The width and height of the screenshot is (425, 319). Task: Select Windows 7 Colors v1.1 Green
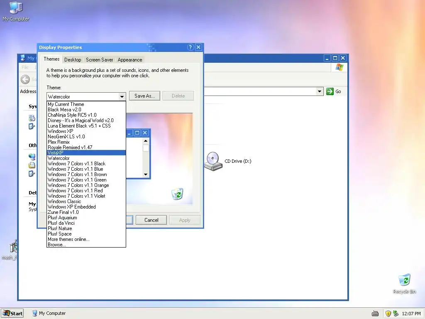tap(86, 180)
